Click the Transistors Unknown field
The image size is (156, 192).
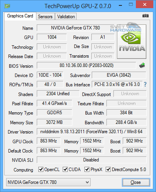[x=103, y=56]
